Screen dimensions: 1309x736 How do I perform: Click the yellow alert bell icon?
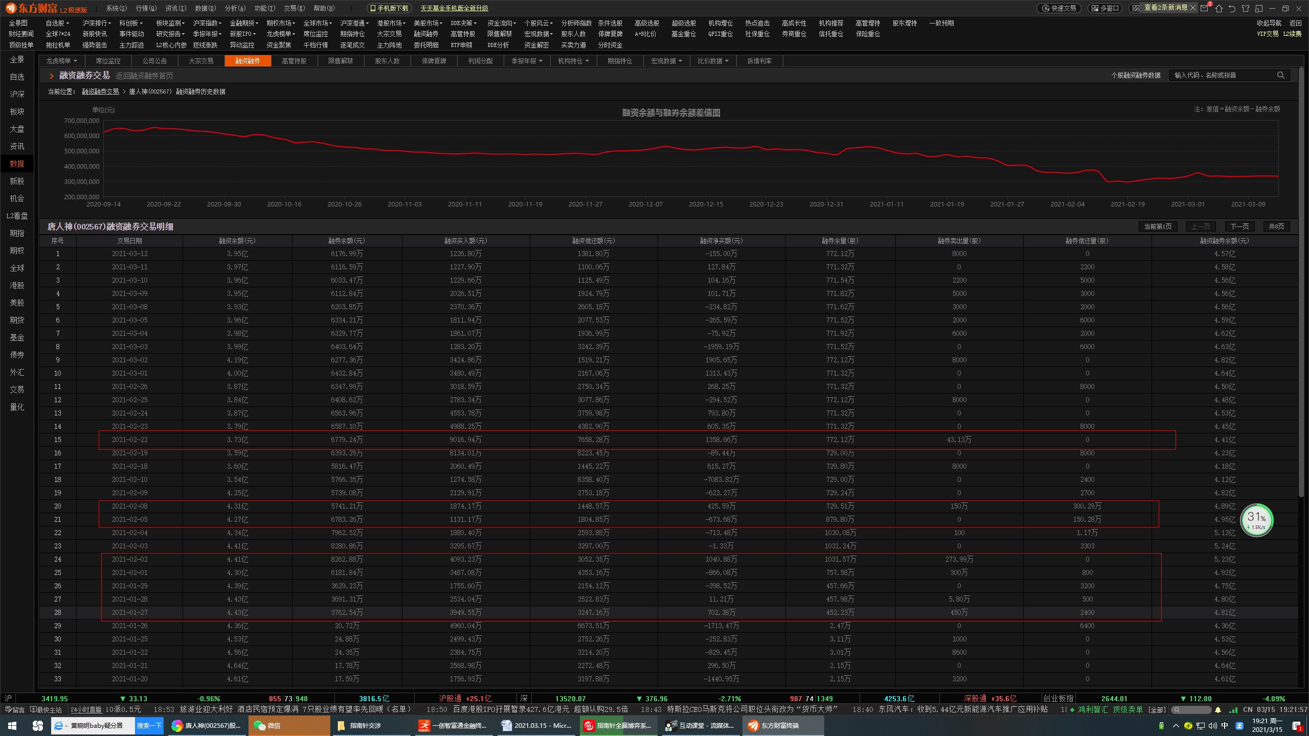coord(1218,710)
